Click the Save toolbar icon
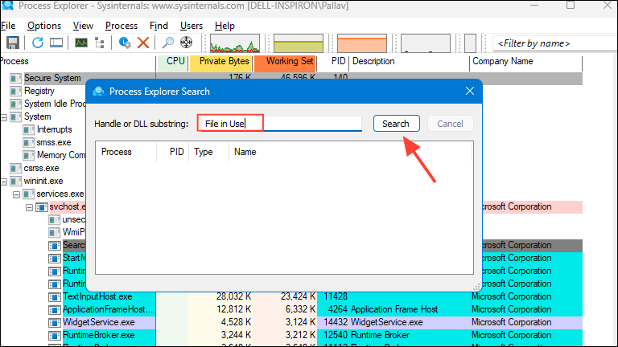Image resolution: width=618 pixels, height=347 pixels. [x=13, y=43]
